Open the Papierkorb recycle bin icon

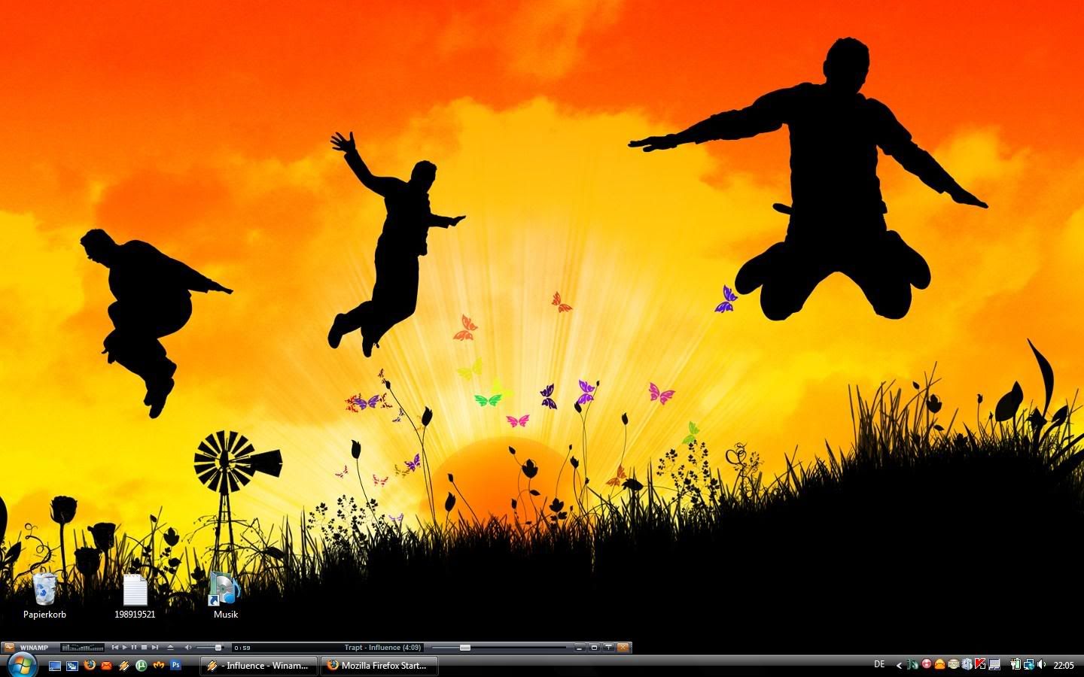(44, 589)
